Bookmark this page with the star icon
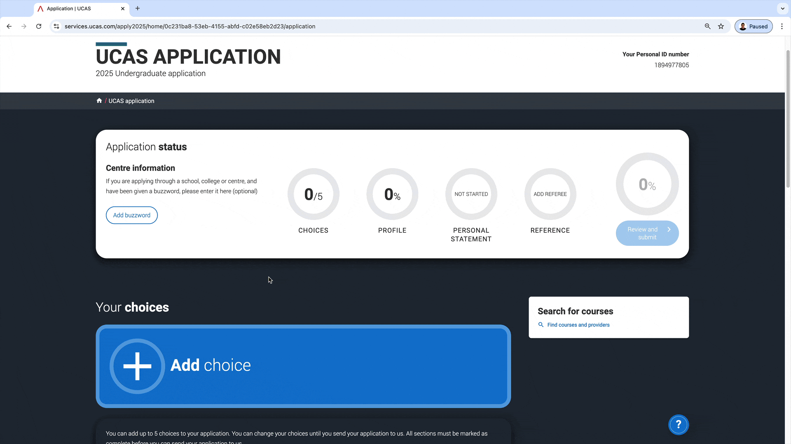 [x=721, y=26]
